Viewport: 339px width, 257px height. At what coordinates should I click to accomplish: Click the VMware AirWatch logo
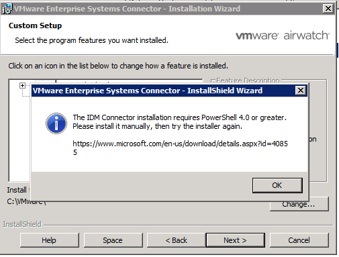[x=283, y=36]
